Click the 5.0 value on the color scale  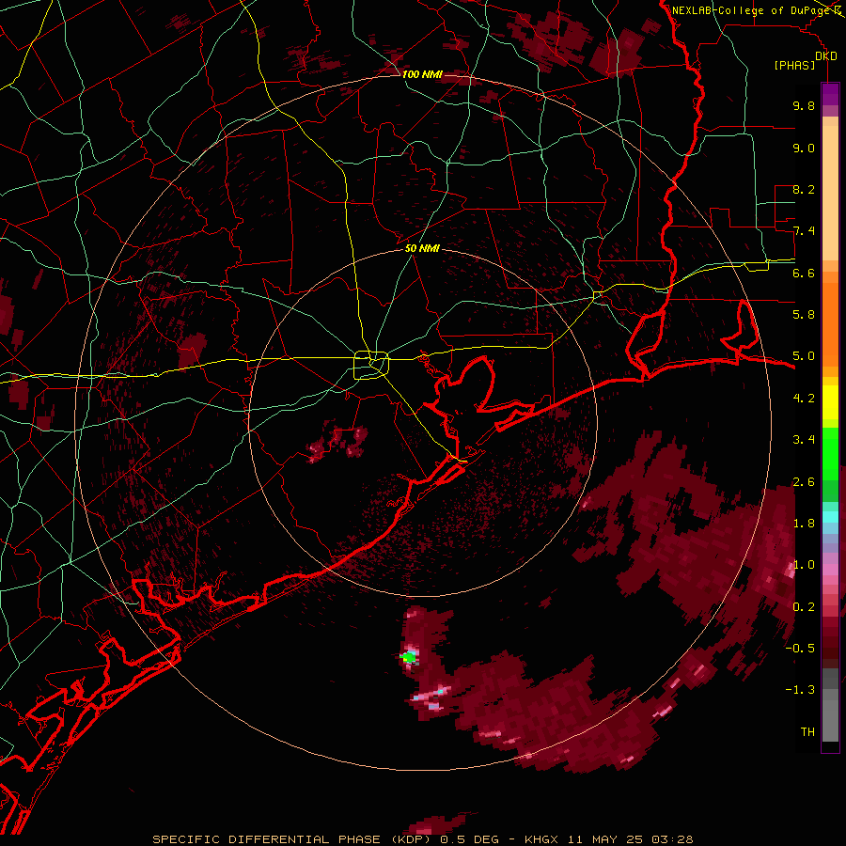coord(804,356)
